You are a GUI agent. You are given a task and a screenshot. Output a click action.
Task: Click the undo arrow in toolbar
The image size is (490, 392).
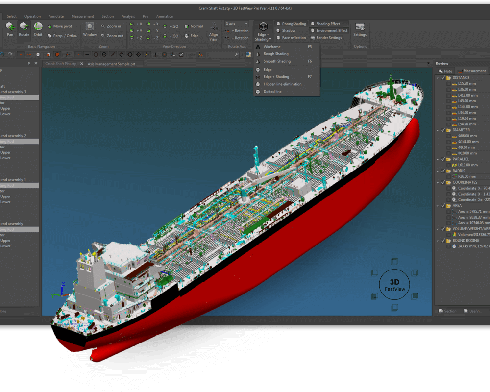(x=2, y=54)
